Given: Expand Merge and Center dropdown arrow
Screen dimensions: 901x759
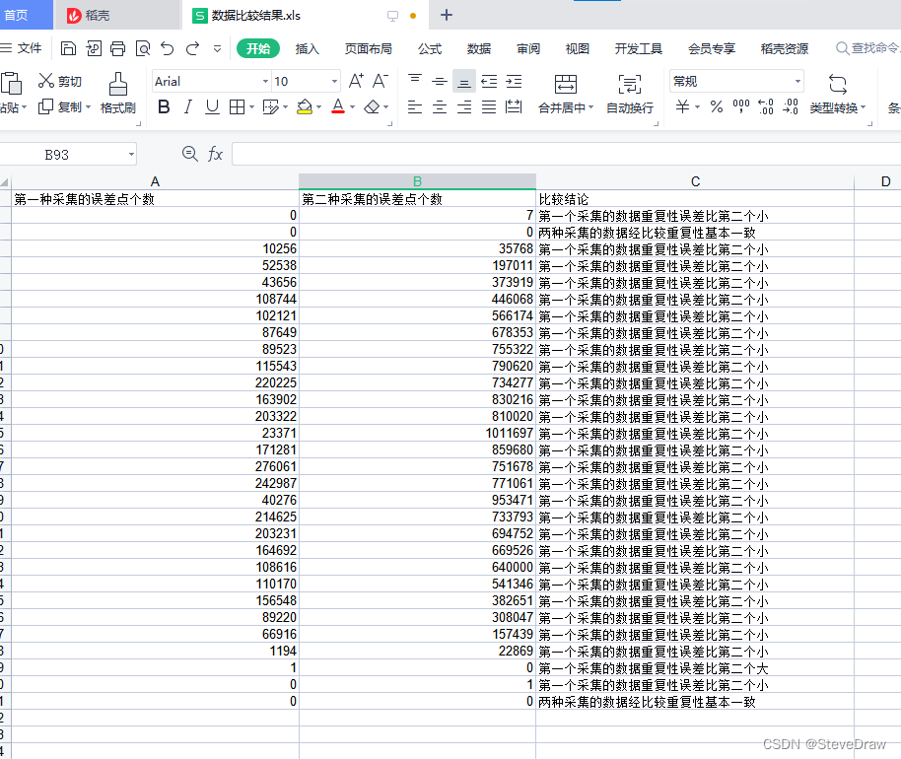Looking at the screenshot, I should point(590,107).
